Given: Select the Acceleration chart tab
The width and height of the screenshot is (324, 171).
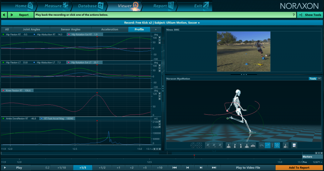Looking at the screenshot, I should click(109, 29).
